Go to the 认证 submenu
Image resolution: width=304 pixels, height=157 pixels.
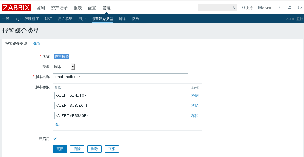(x=48, y=19)
